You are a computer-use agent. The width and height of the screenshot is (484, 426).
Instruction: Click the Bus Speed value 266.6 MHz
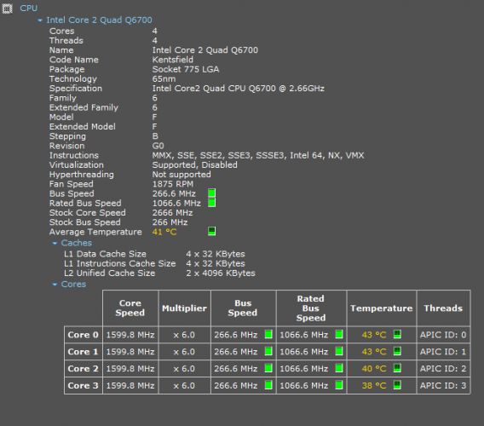coord(174,193)
